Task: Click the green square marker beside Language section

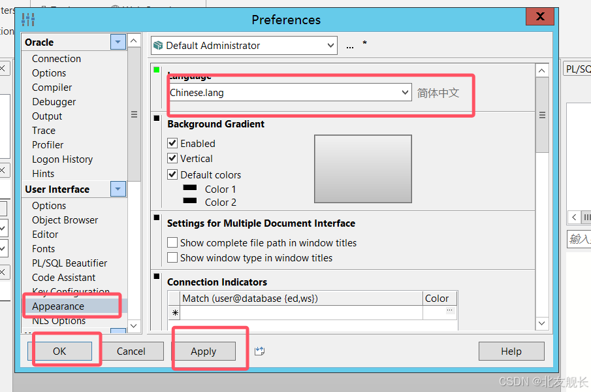Action: (157, 69)
